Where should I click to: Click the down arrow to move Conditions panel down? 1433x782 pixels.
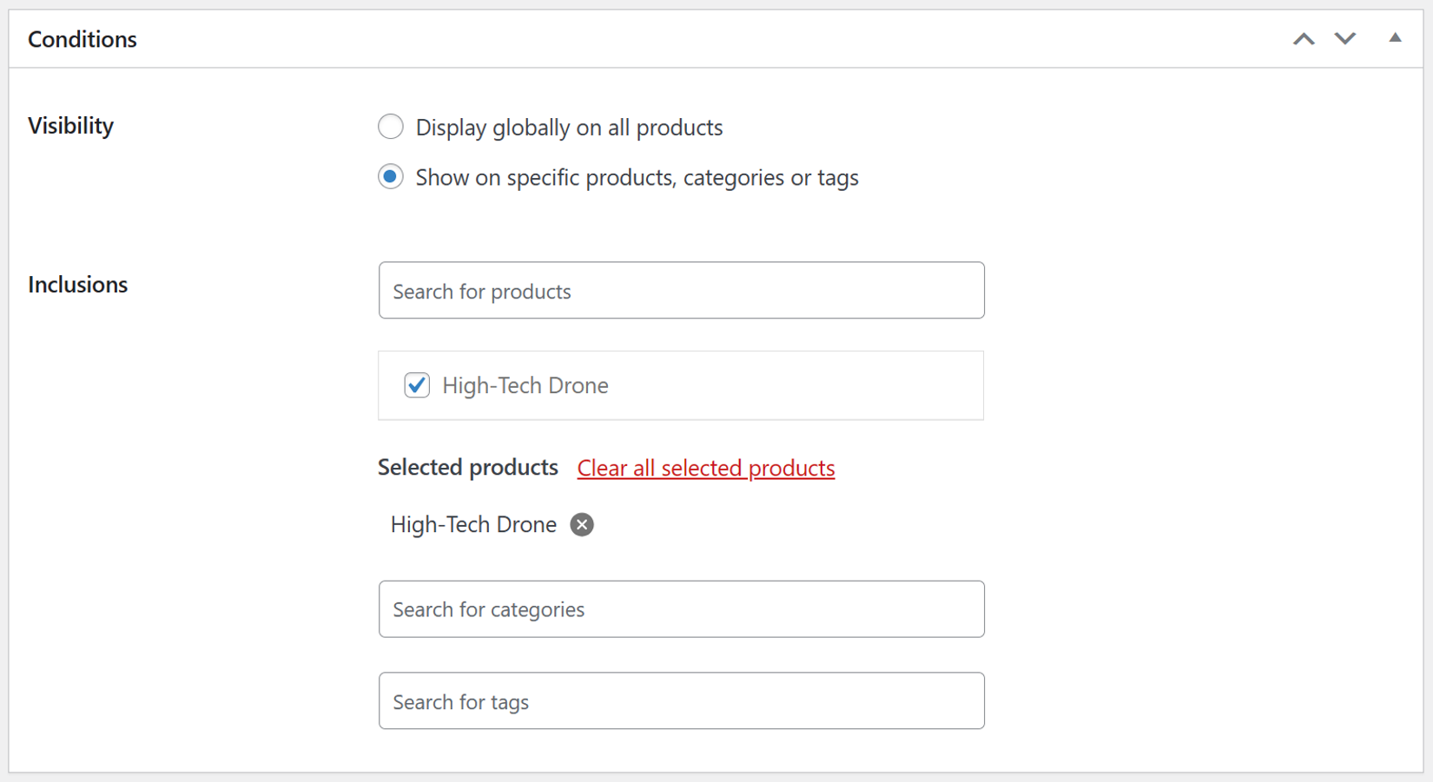point(1344,38)
